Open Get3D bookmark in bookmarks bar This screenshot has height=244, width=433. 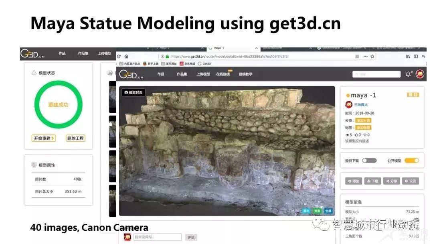point(204,63)
